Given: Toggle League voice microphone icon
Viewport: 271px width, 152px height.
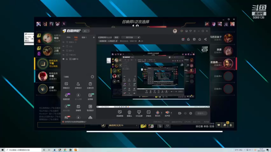Looking at the screenshot, I should click(231, 125).
